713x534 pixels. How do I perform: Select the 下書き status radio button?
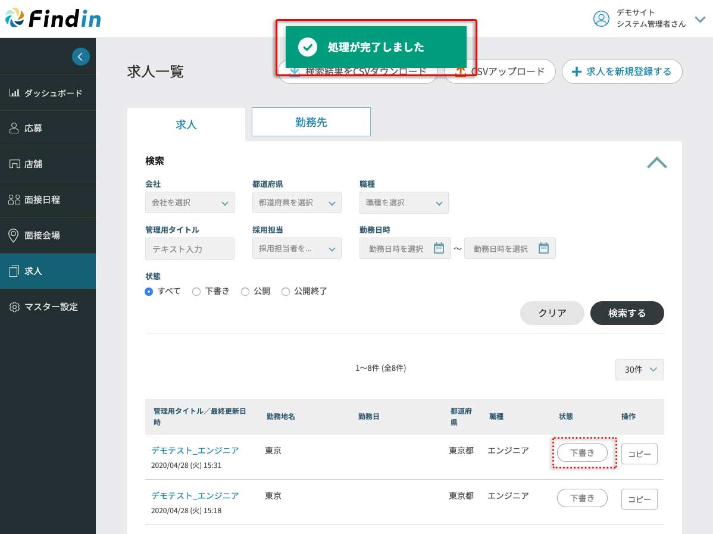(x=196, y=292)
